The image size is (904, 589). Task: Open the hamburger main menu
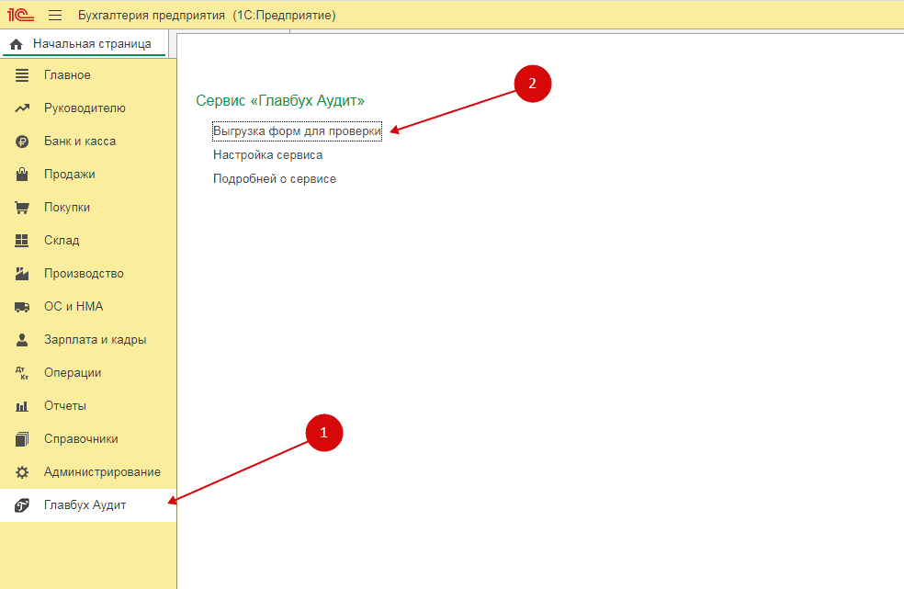click(x=55, y=16)
